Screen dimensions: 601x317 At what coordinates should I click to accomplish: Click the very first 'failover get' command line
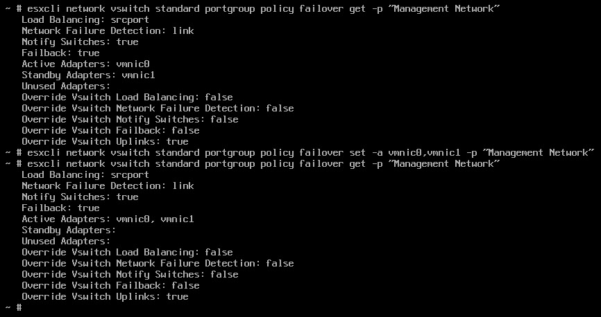tap(253, 8)
